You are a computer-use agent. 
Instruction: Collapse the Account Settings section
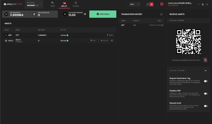point(205,70)
